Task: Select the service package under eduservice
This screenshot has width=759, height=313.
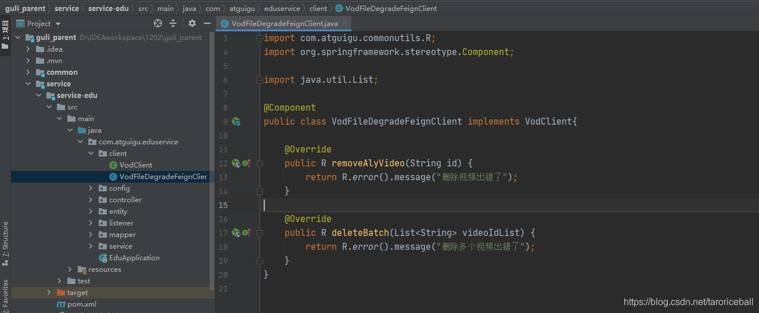Action: [115, 246]
